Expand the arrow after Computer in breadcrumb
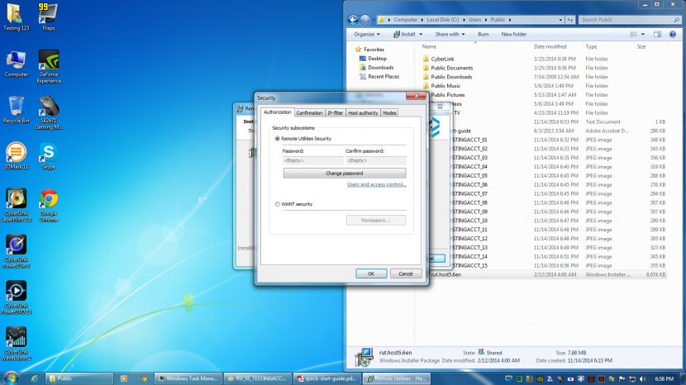Viewport: 686px width, 385px height. (x=422, y=20)
